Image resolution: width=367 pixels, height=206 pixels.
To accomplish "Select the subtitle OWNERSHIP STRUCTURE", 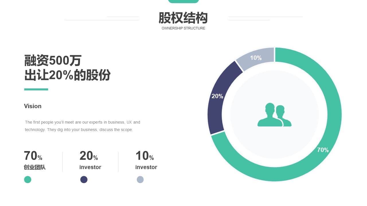I will click(183, 28).
